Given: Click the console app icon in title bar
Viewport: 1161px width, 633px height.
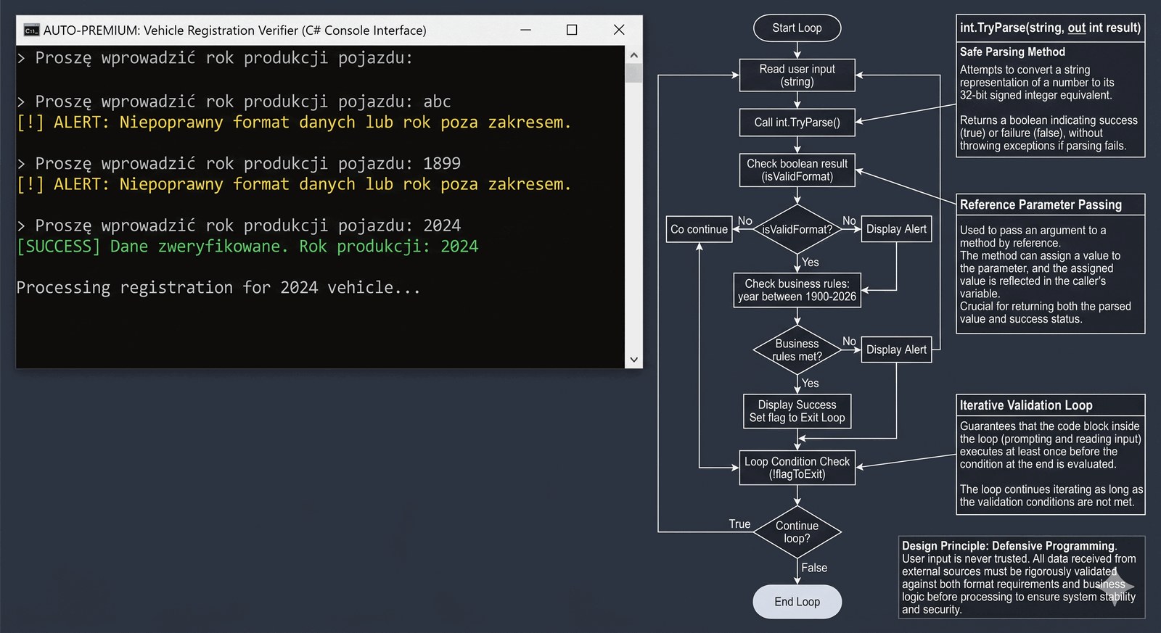Looking at the screenshot, I should [x=31, y=30].
